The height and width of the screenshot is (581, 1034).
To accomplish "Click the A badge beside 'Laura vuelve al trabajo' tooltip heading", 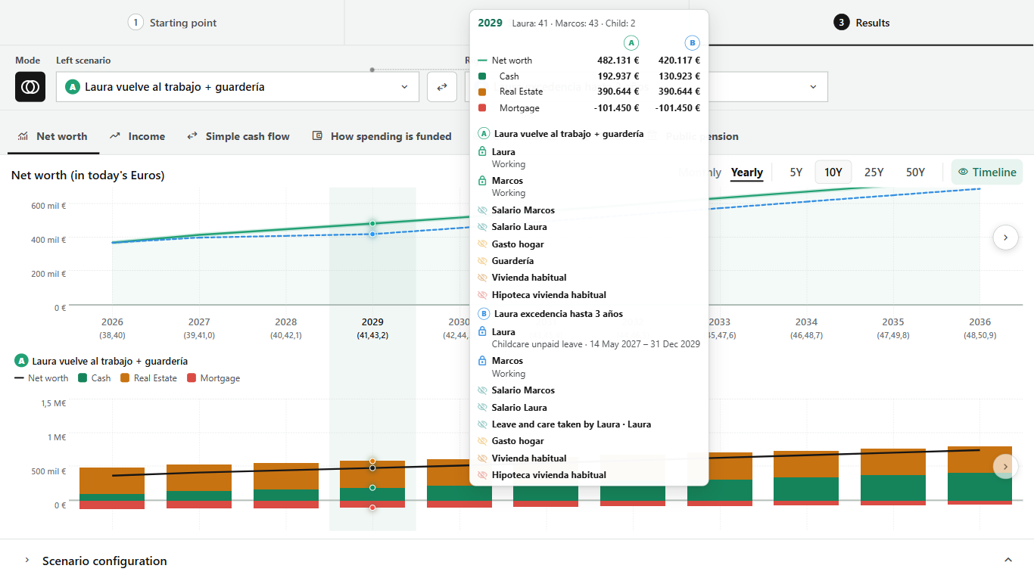I will pyautogui.click(x=484, y=134).
